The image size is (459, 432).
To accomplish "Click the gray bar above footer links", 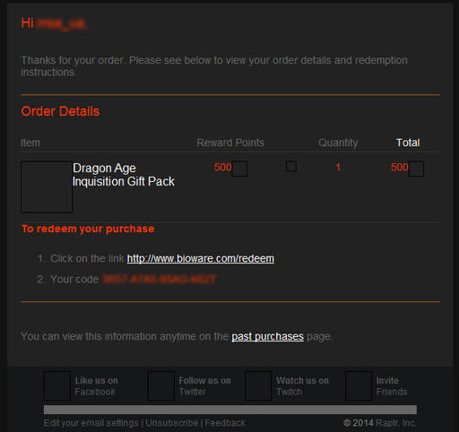I will 230,410.
